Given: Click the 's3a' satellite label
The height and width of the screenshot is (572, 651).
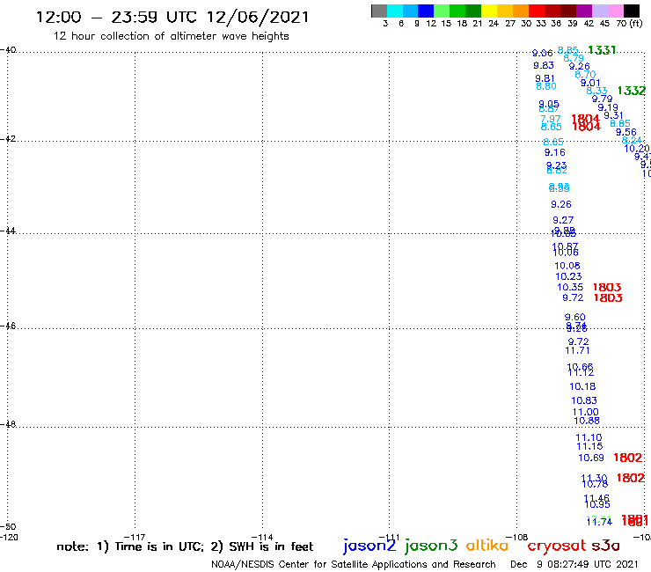Looking at the screenshot, I should (605, 546).
